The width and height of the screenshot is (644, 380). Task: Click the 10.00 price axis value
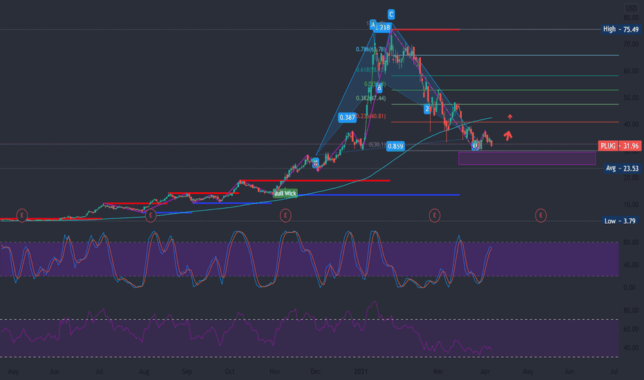click(x=631, y=205)
